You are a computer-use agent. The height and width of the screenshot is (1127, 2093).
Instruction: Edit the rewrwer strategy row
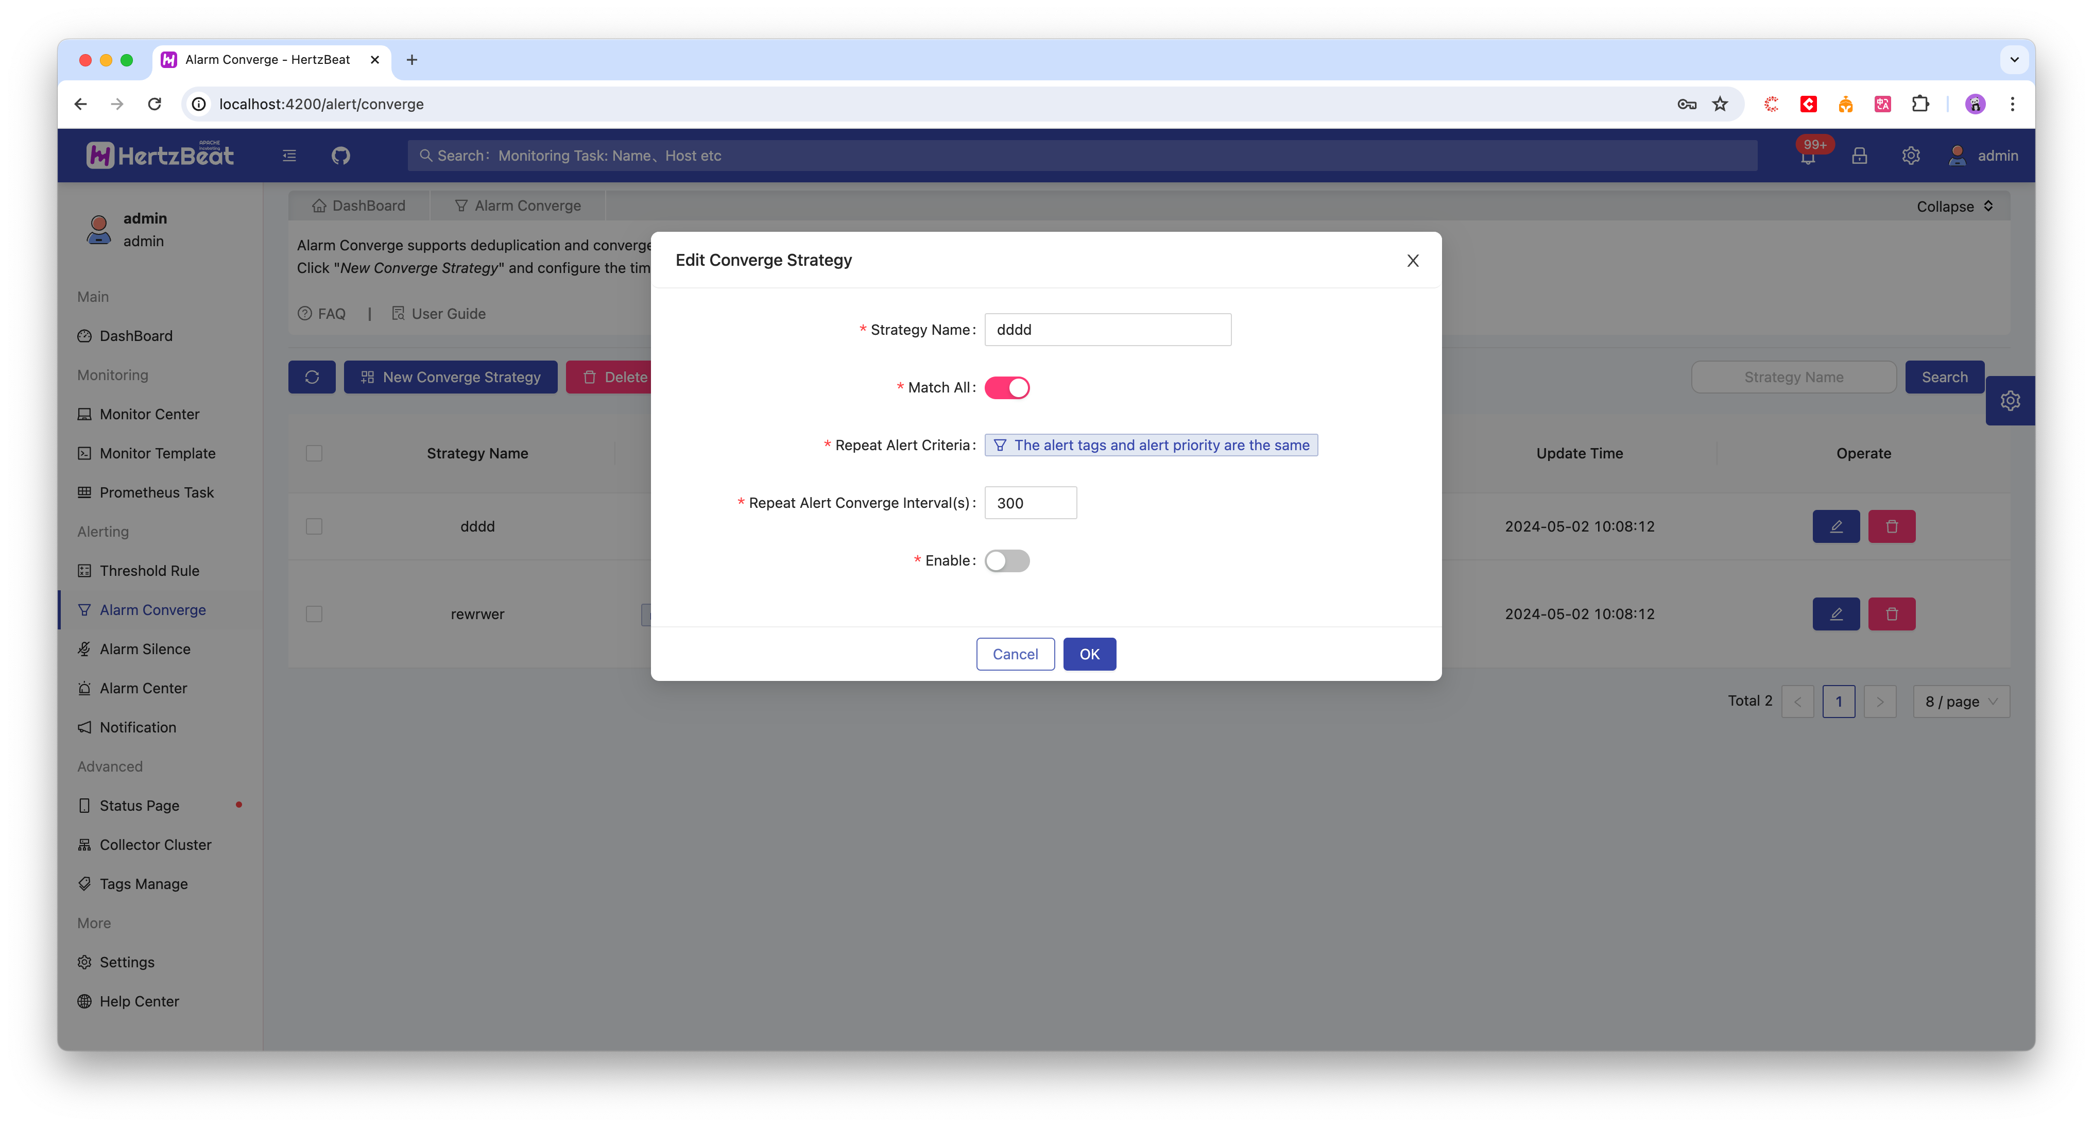(x=1835, y=614)
